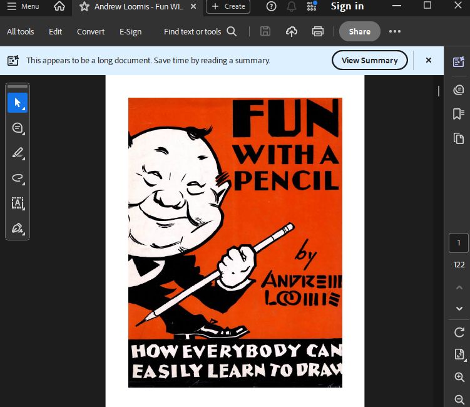Open the Page thumbnails panel
This screenshot has width=470, height=407.
(x=459, y=138)
